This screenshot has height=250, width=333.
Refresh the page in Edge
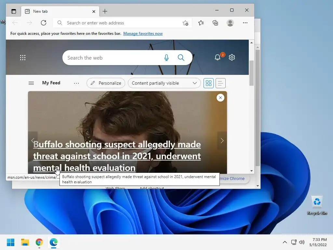click(x=44, y=23)
